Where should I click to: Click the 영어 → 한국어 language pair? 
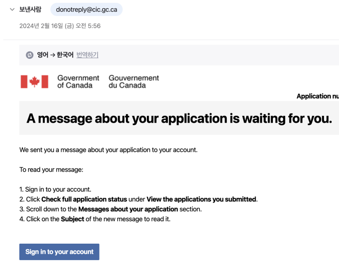pyautogui.click(x=55, y=55)
